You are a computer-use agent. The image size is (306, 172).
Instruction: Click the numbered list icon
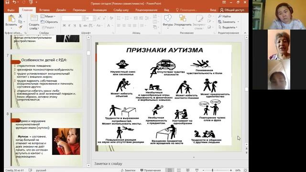point(127,18)
